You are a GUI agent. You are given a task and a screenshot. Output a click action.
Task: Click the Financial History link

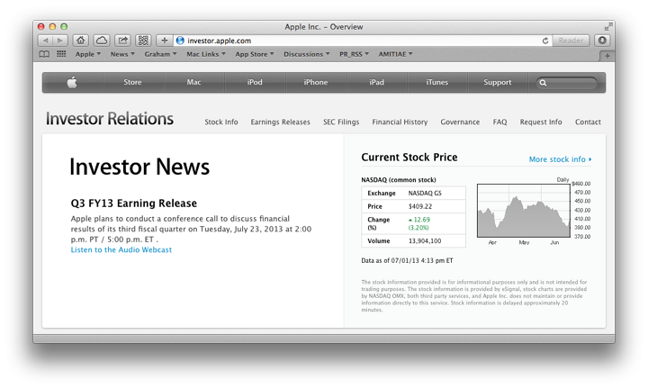pos(400,122)
